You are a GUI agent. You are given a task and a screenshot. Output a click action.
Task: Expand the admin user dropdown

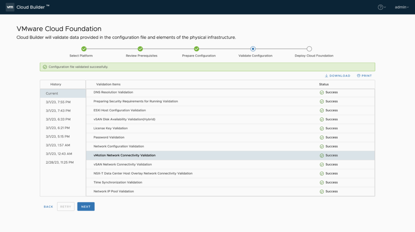coord(402,7)
